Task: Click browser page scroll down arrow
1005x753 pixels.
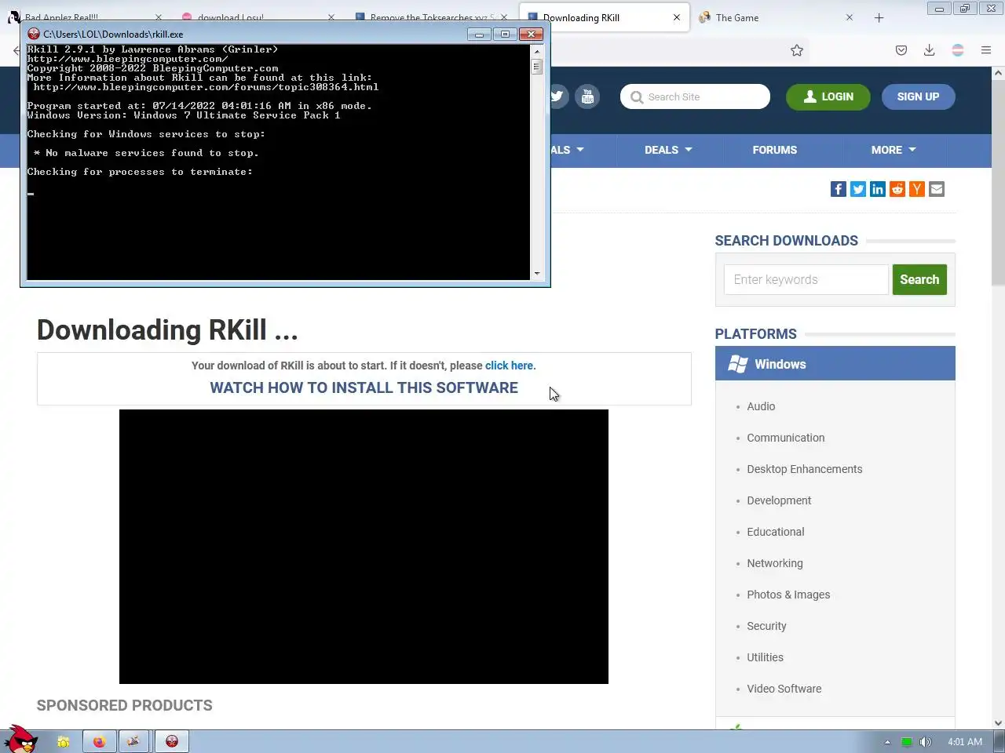Action: [x=998, y=723]
